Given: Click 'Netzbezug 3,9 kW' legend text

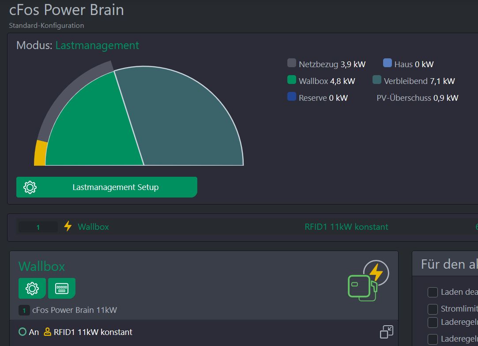Looking at the screenshot, I should [x=332, y=65].
